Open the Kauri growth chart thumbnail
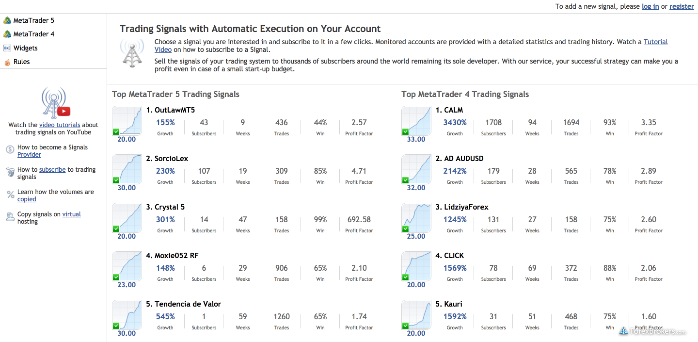The height and width of the screenshot is (342, 698). pyautogui.click(x=416, y=314)
